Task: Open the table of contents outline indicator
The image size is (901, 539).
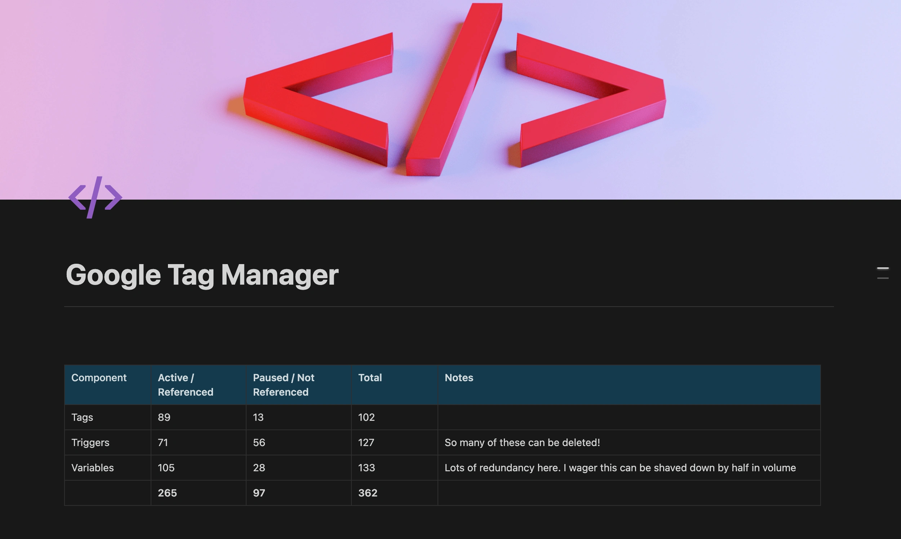Action: click(883, 273)
